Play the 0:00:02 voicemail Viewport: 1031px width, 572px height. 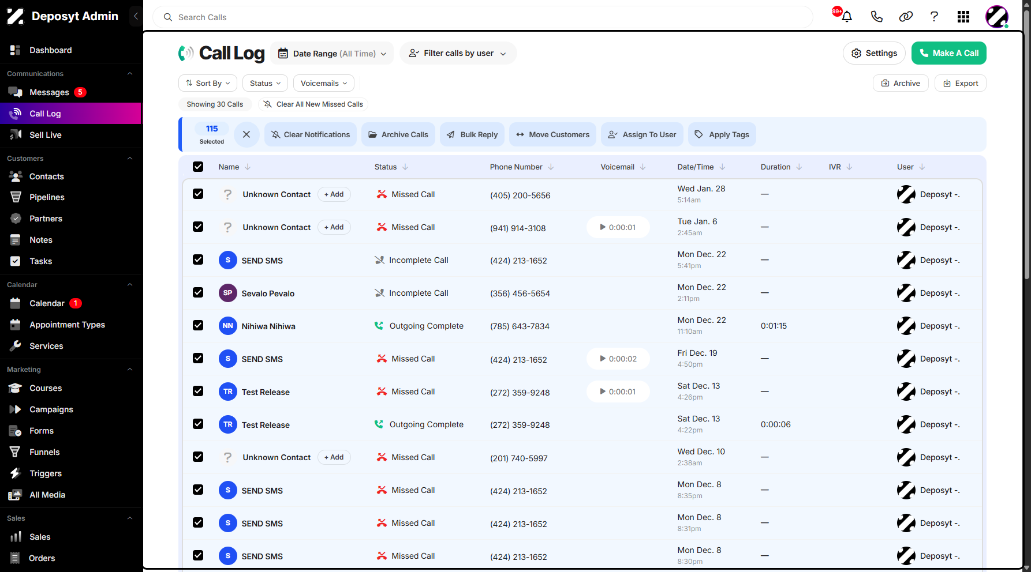coord(618,359)
